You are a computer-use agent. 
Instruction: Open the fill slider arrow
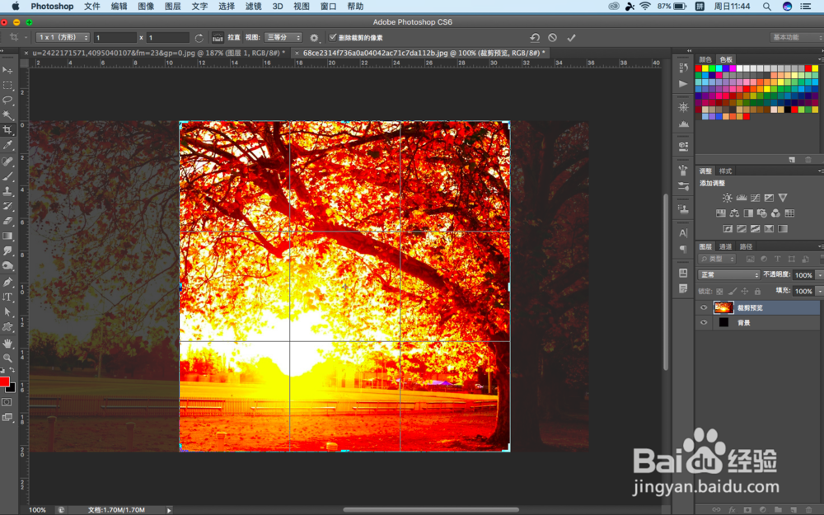click(x=819, y=291)
